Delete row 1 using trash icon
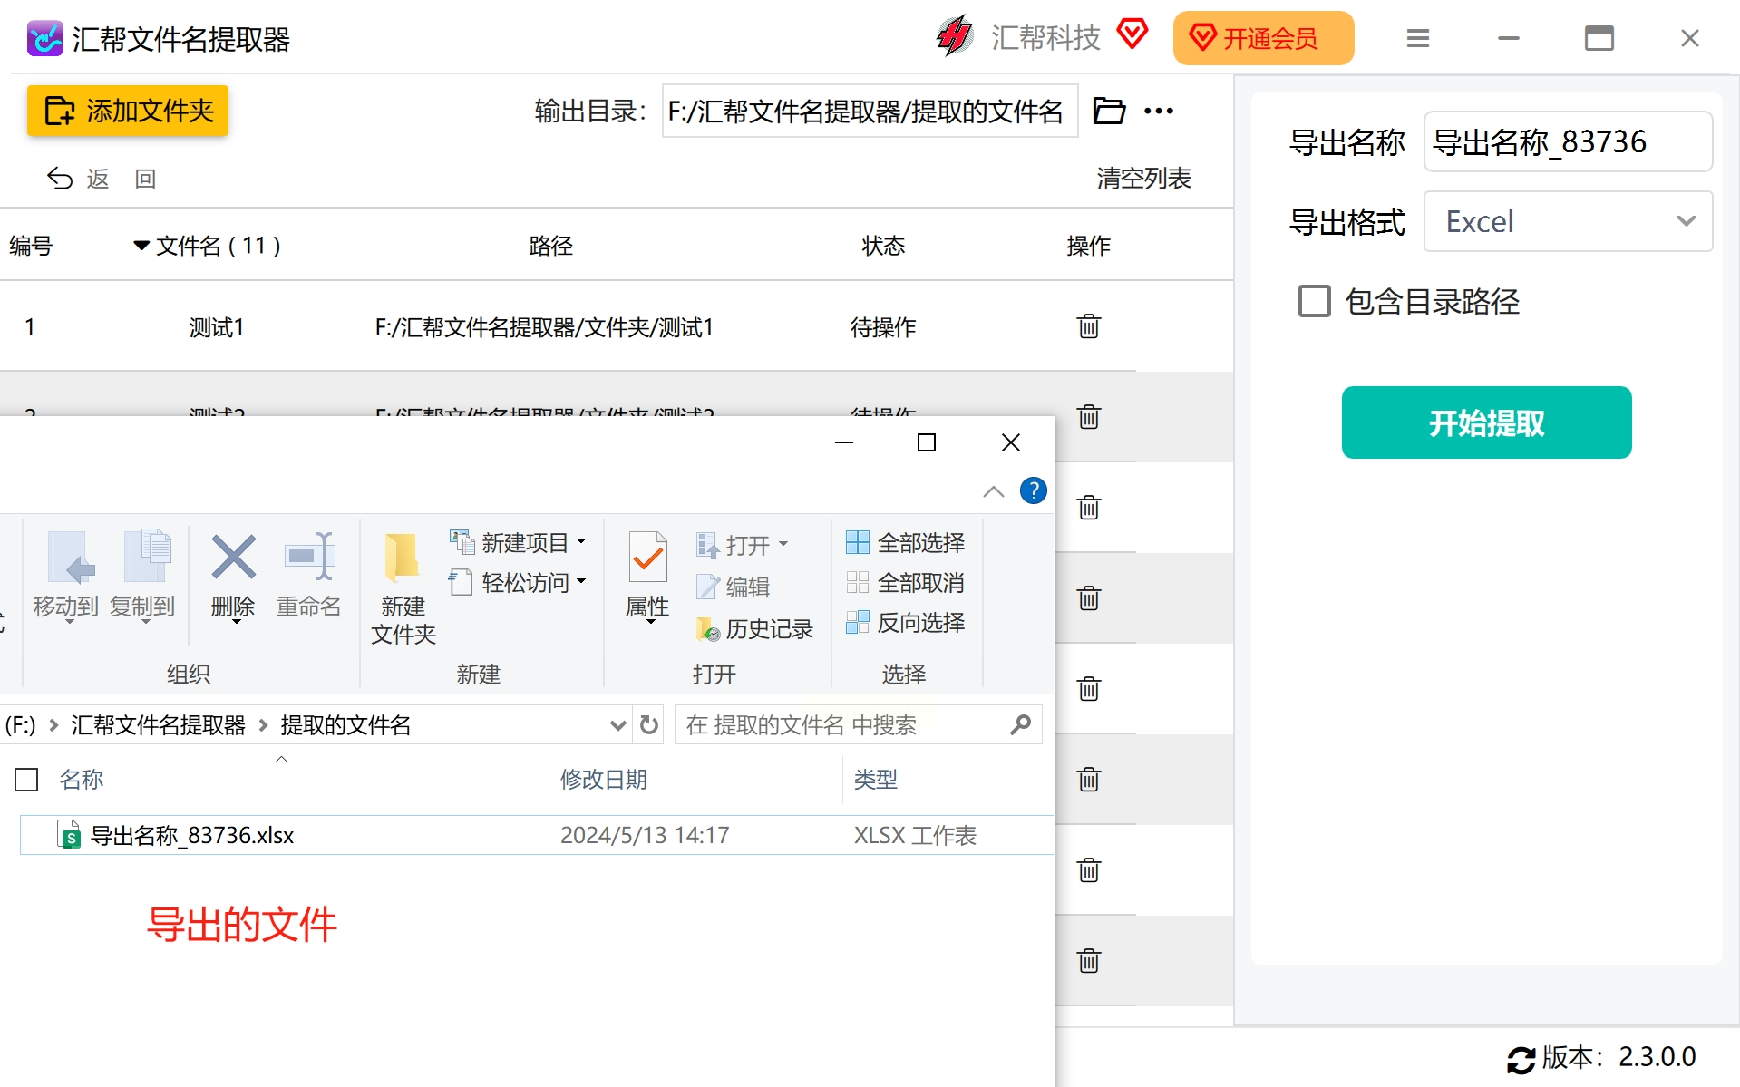1740x1087 pixels. [1088, 326]
